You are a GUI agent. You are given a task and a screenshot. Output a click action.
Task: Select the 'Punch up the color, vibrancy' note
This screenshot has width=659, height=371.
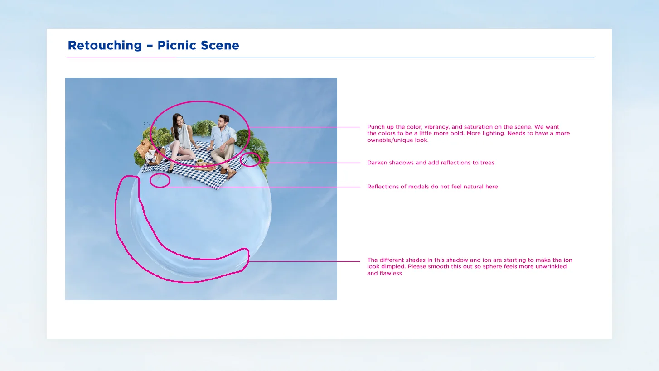click(469, 134)
